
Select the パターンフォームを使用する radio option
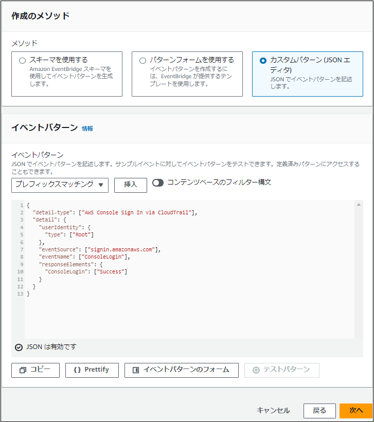point(143,61)
